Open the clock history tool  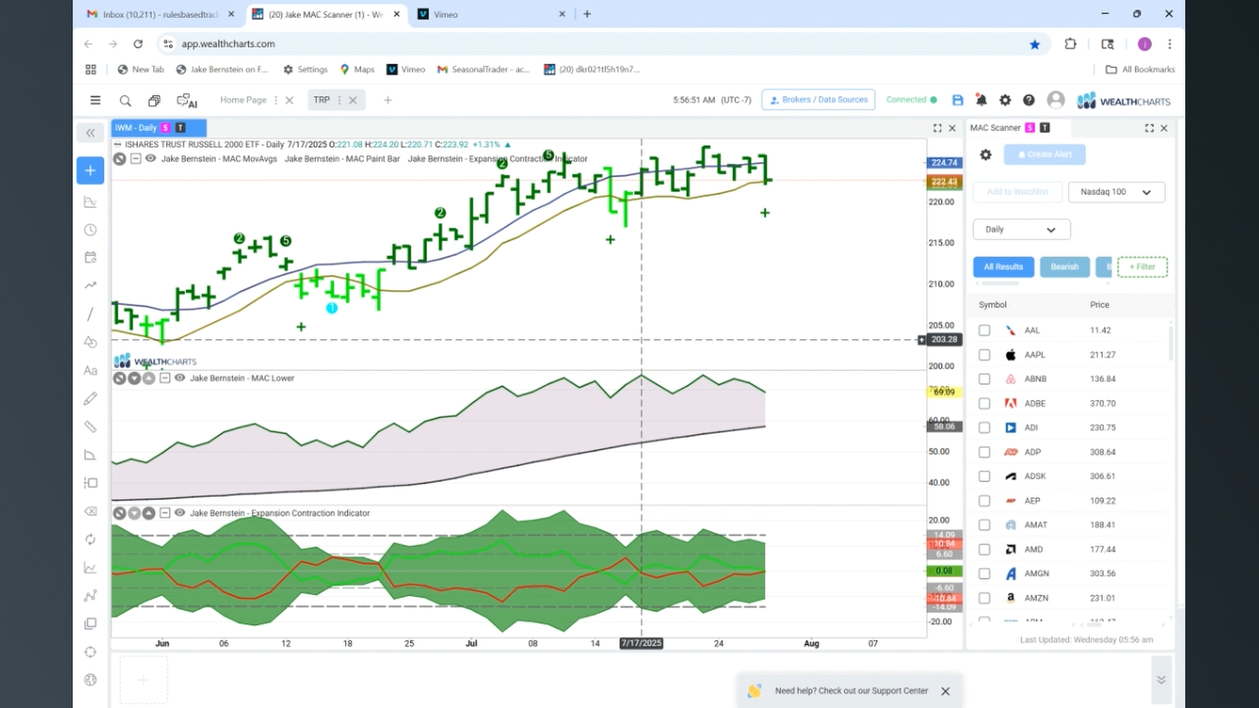click(x=90, y=229)
